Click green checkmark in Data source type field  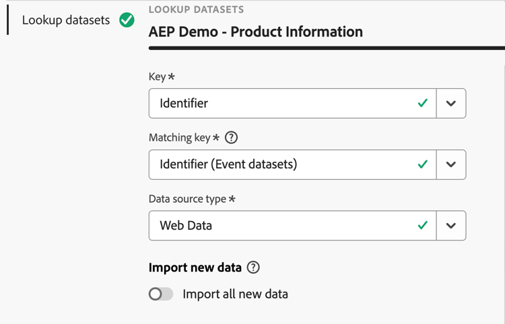[423, 226]
